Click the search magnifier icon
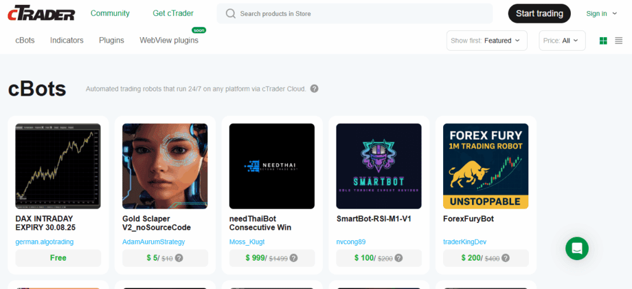The height and width of the screenshot is (289, 632). 231,14
